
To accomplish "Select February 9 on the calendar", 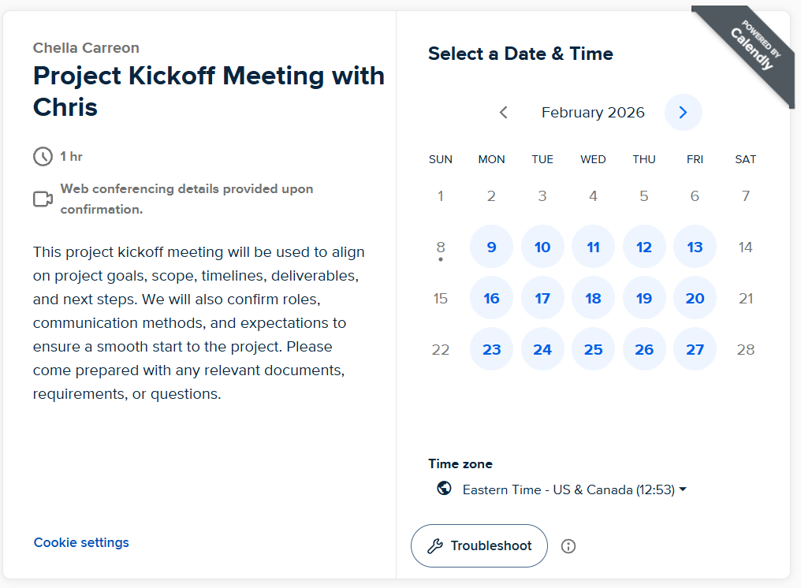I will [x=491, y=247].
